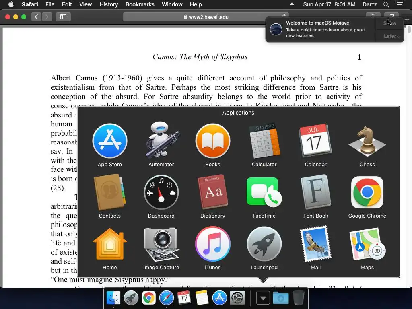Viewport: 412px width, 309px height.
Task: Open Launchpad in the Applications stack
Action: 264,244
